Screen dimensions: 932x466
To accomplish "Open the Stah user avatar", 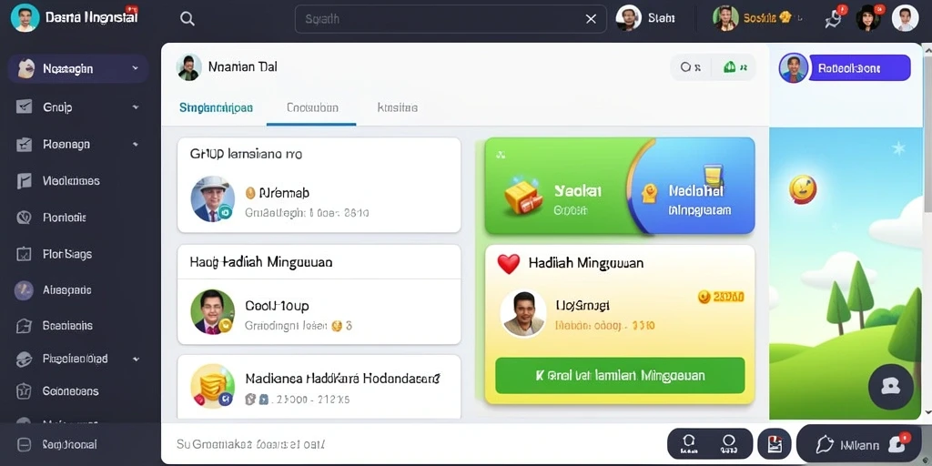I will [628, 18].
